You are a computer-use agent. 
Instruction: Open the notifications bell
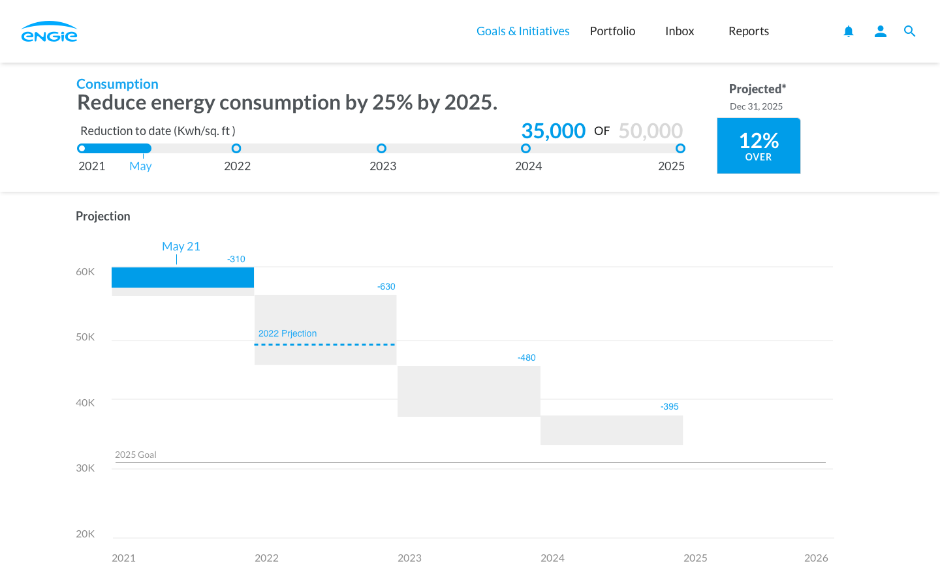(x=848, y=31)
